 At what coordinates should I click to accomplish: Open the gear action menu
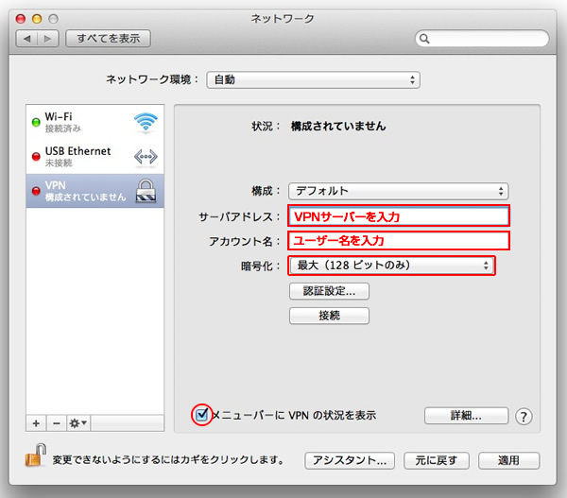[x=78, y=422]
